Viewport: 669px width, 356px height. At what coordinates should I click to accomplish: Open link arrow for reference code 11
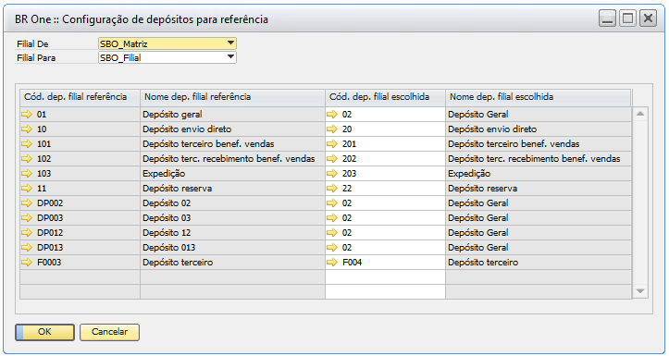pos(27,189)
